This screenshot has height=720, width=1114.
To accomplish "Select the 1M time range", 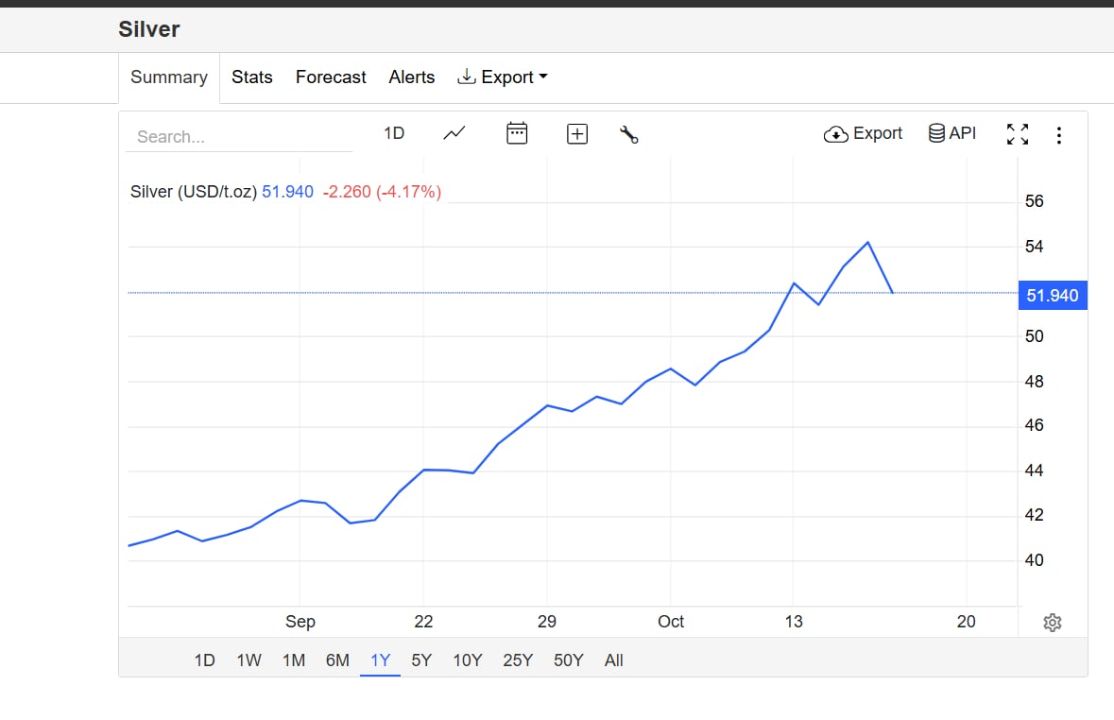I will pyautogui.click(x=294, y=660).
